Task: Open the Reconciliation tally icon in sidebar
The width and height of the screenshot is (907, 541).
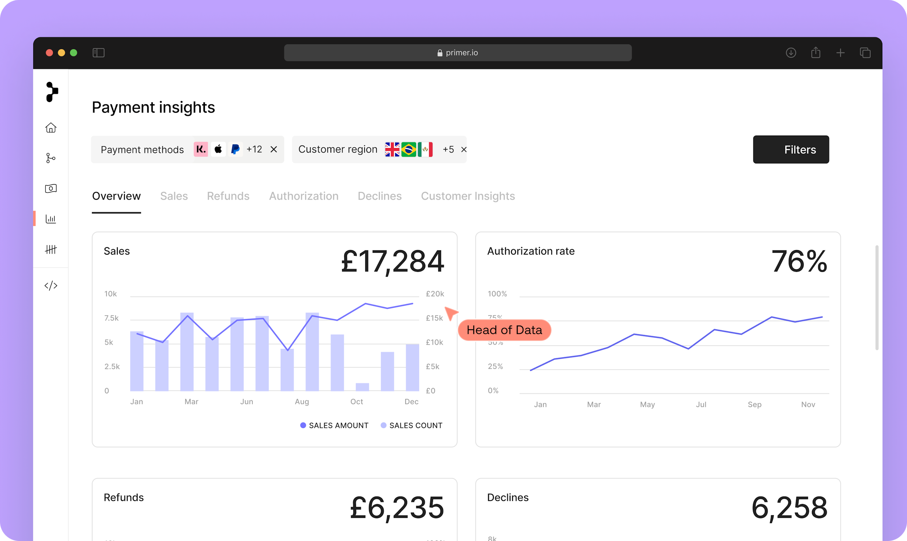Action: point(51,250)
